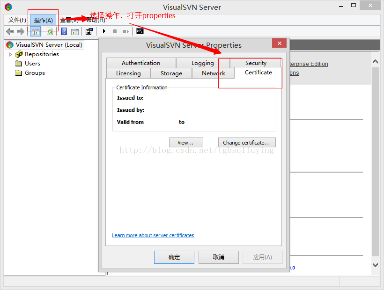384x290 pixels.
Task: Switch to the Authentication tab
Action: pos(141,63)
